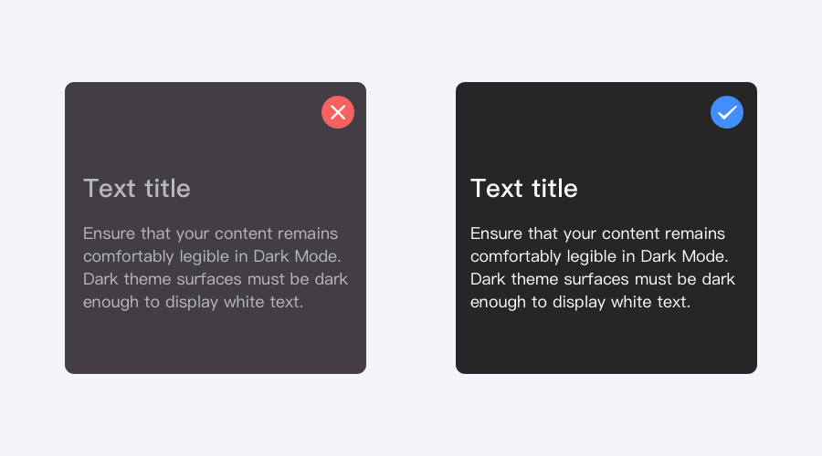Select the word "Text" in the gray card heading
This screenshot has width=822, height=456.
pyautogui.click(x=110, y=189)
